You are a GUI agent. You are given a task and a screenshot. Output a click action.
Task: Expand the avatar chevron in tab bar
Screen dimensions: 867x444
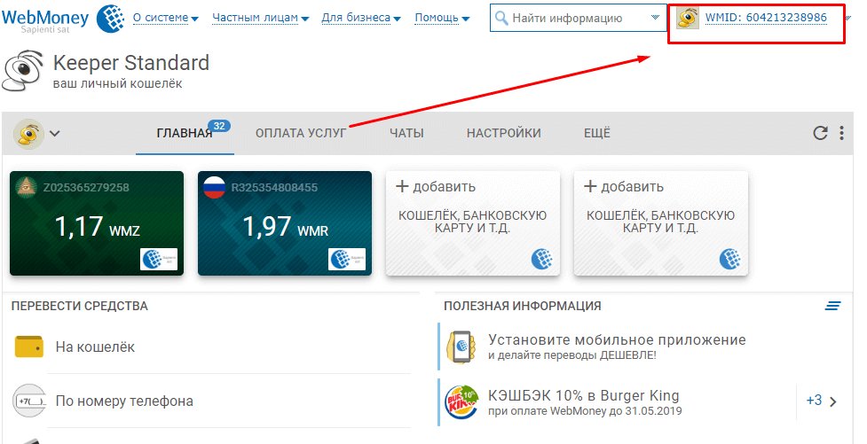(55, 133)
